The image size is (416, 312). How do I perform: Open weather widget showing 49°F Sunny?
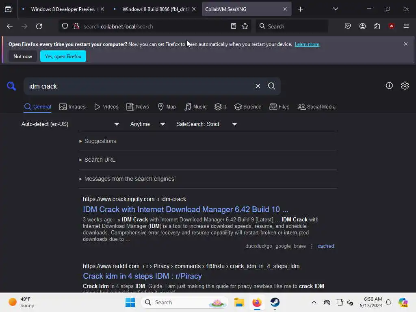(x=22, y=302)
